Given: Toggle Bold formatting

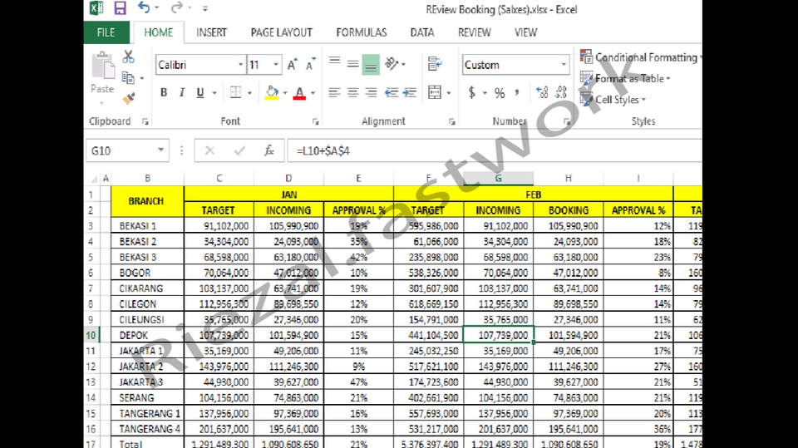Looking at the screenshot, I should pos(164,92).
